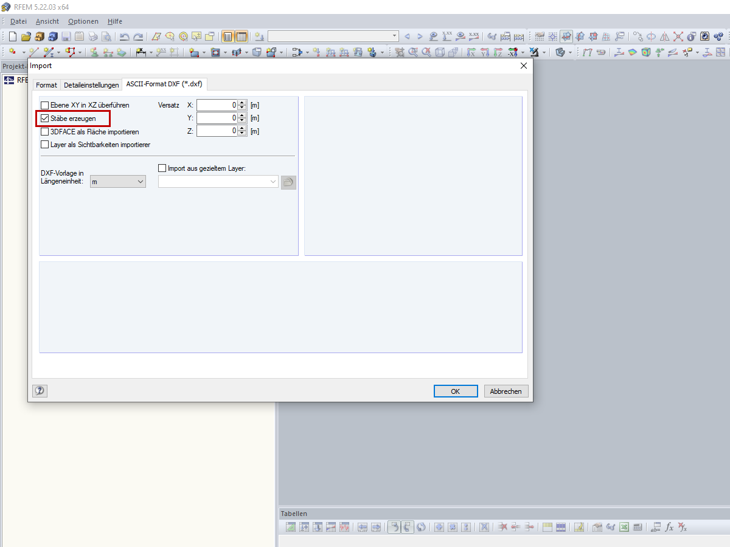
Task: Click the new line tool icon
Action: click(33, 52)
